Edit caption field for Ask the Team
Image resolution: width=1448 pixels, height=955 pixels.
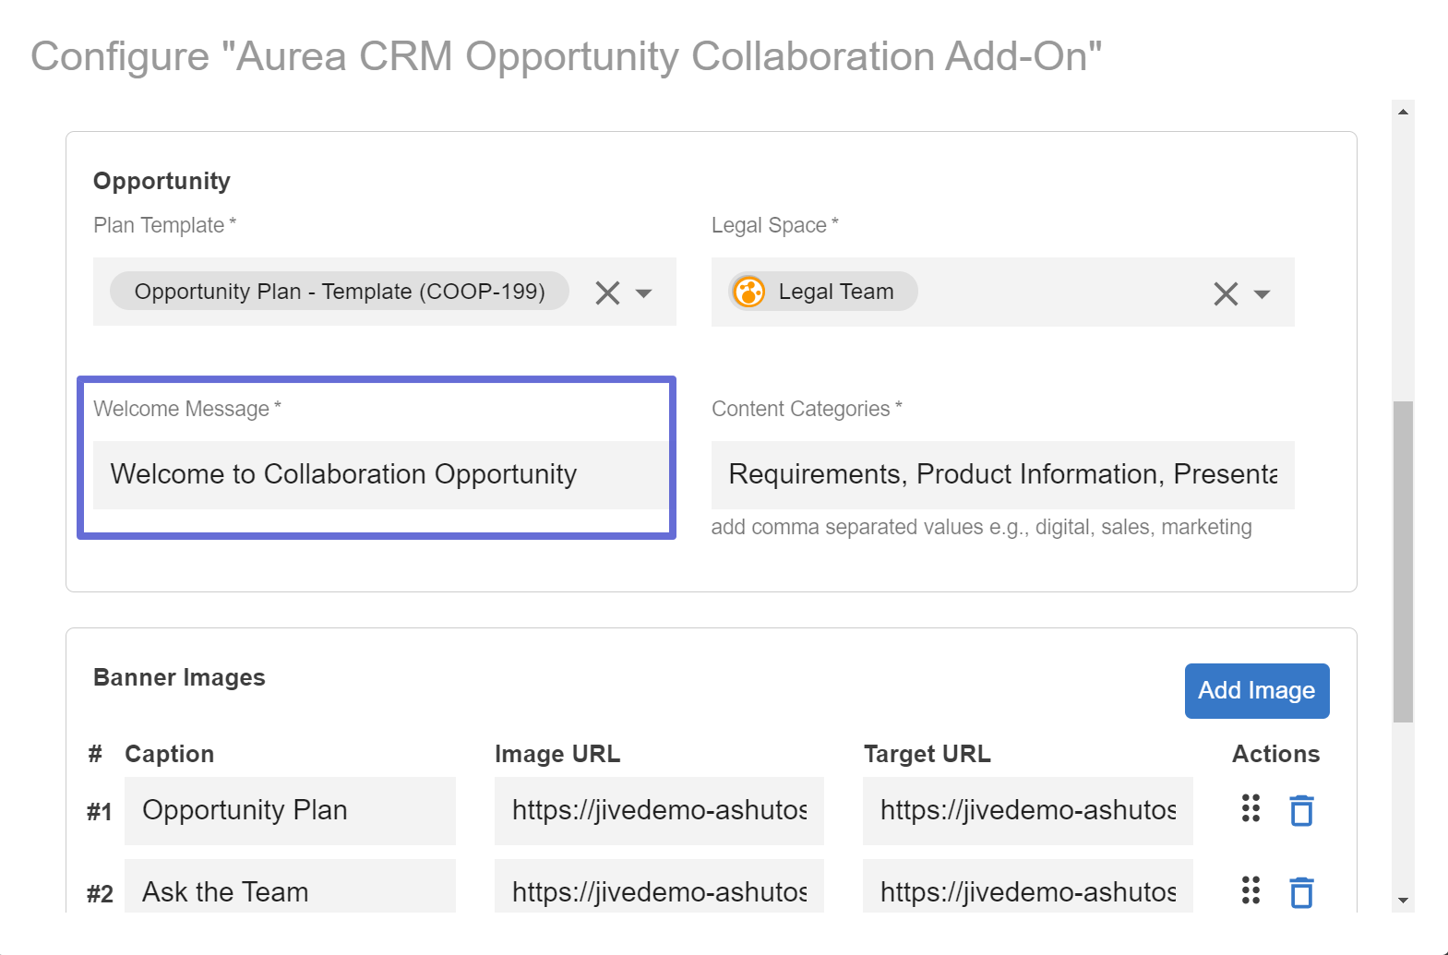[290, 887]
